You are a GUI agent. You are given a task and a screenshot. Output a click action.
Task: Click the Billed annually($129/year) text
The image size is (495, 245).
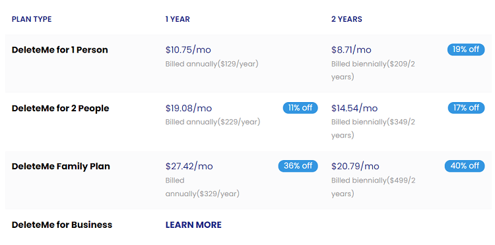point(212,64)
